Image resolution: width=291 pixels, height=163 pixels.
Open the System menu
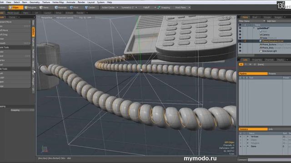[x=100, y=2]
